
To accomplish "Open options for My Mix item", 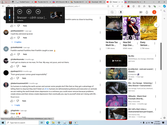I will click(156, 56).
